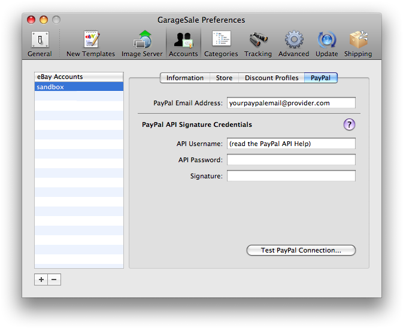Minimize the Preferences window with yellow button
This screenshot has height=328, width=403.
coord(44,20)
